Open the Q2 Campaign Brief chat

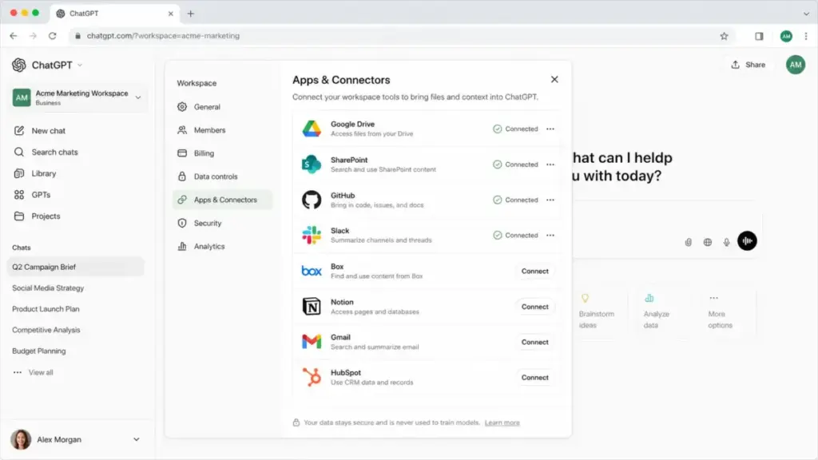(76, 267)
